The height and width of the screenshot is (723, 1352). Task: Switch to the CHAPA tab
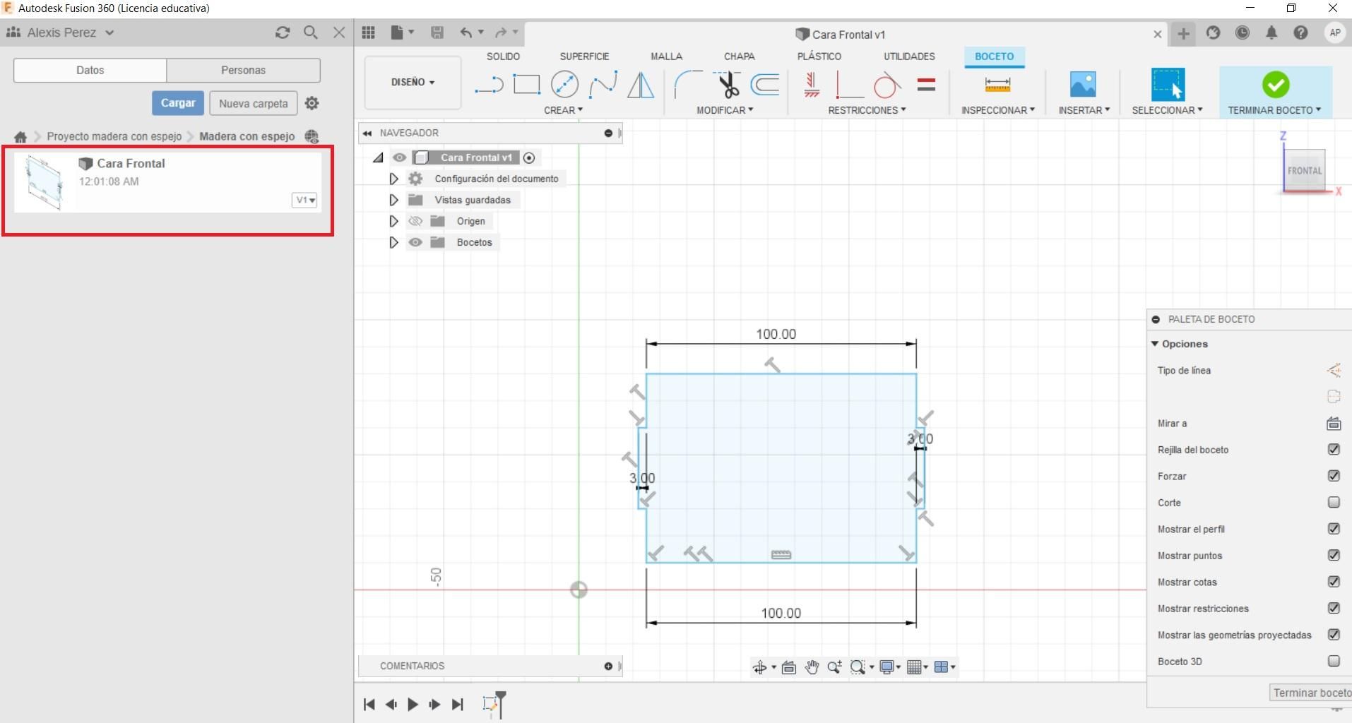pos(739,56)
